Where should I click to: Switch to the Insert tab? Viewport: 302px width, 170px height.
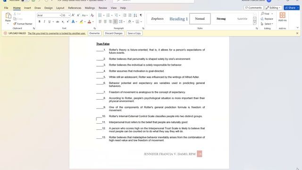pos(27,8)
